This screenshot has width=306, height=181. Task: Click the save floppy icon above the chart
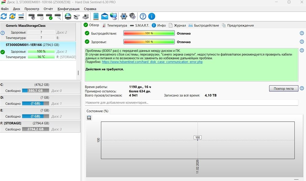tap(89, 118)
